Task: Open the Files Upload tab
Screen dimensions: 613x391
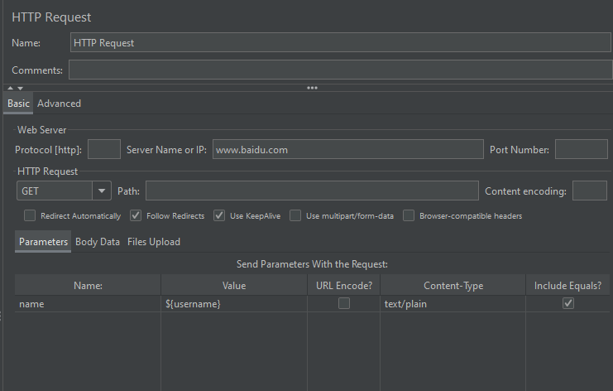Action: click(154, 242)
